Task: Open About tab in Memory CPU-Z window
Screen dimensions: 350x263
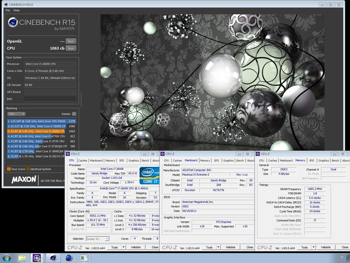Action: [x=346, y=161]
